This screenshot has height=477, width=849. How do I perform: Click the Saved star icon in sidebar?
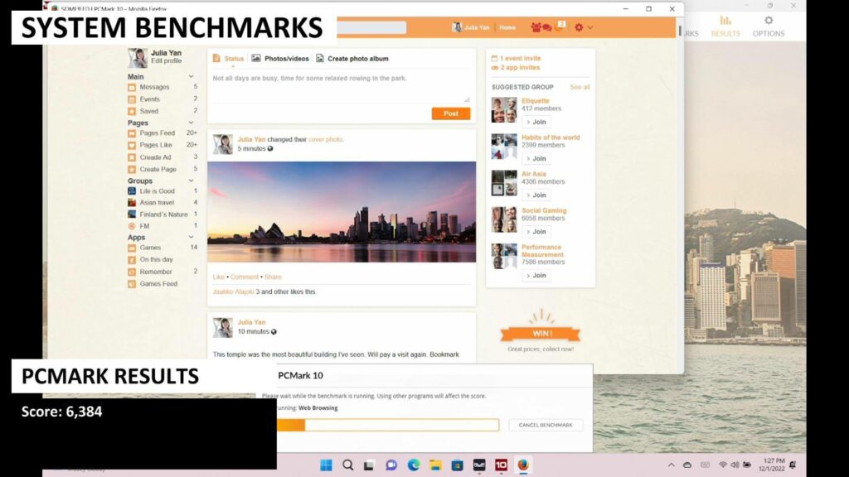pos(132,112)
